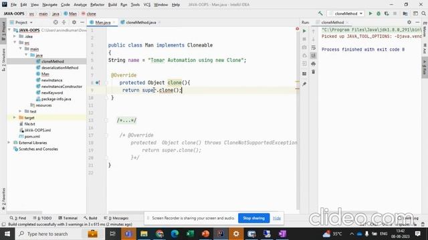Screen dimensions: 428x240
Task: Hide the Project tool window
Action: click(82, 22)
